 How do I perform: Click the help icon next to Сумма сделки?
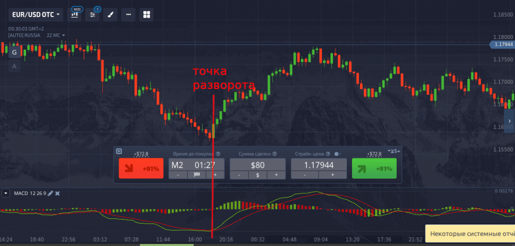[x=273, y=154]
